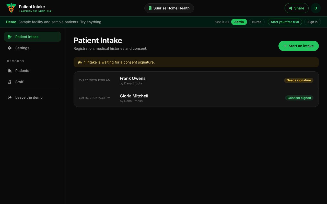327x204 pixels.
Task: Click the signature icon in the yellow banner
Action: click(x=80, y=62)
